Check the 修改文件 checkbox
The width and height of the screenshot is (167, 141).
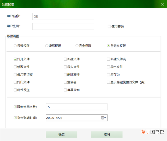[x=15, y=67]
